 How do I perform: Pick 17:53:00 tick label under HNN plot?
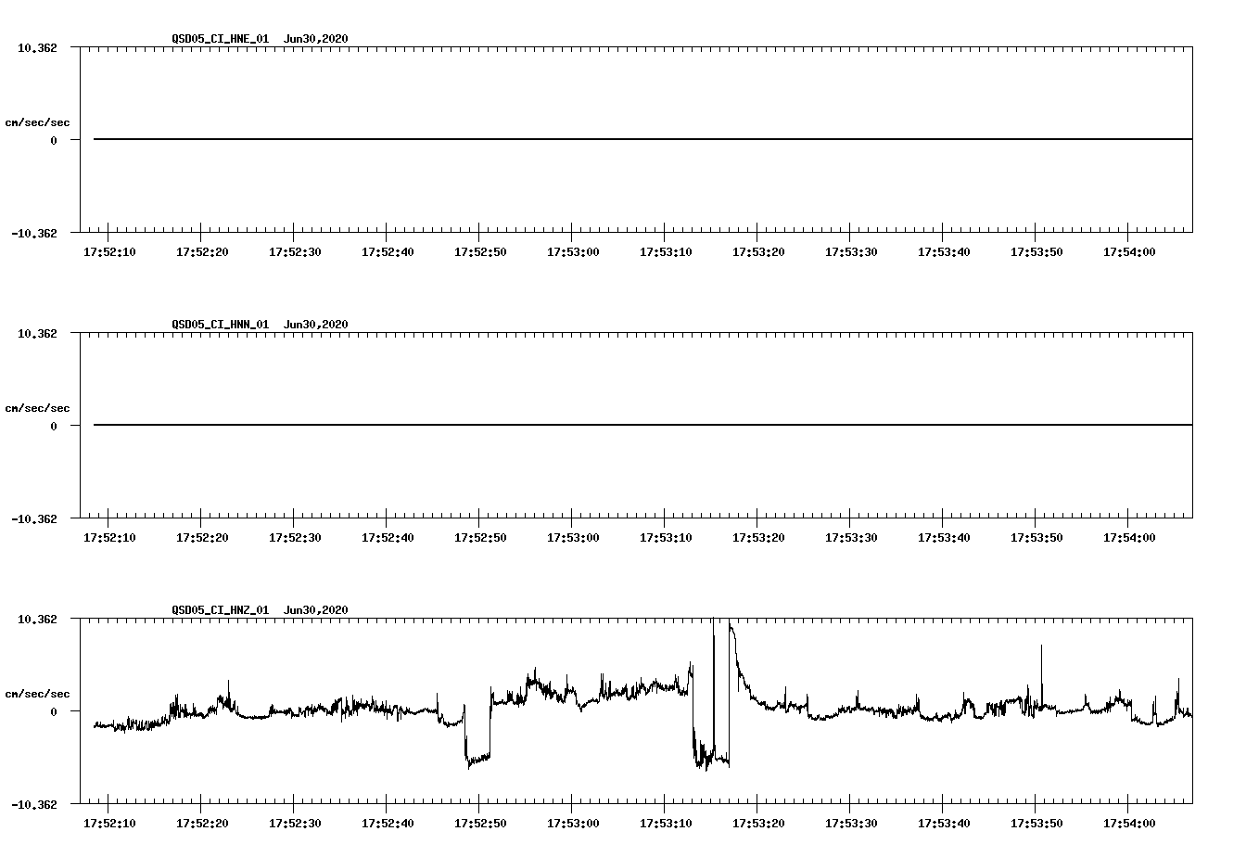[x=573, y=538]
